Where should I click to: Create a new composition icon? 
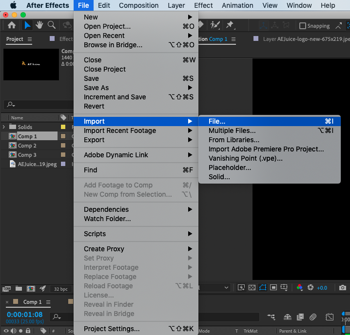click(x=31, y=289)
